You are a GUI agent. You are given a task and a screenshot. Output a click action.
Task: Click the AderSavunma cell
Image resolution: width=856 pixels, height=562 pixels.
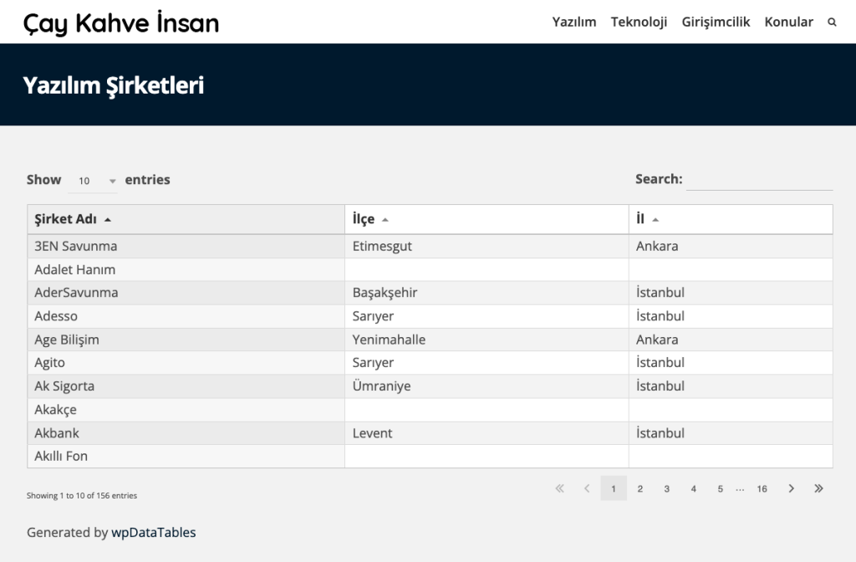(x=186, y=293)
